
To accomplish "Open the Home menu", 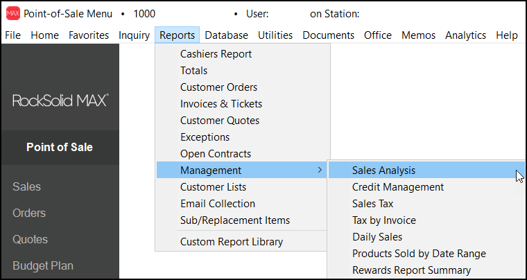I will point(44,35).
